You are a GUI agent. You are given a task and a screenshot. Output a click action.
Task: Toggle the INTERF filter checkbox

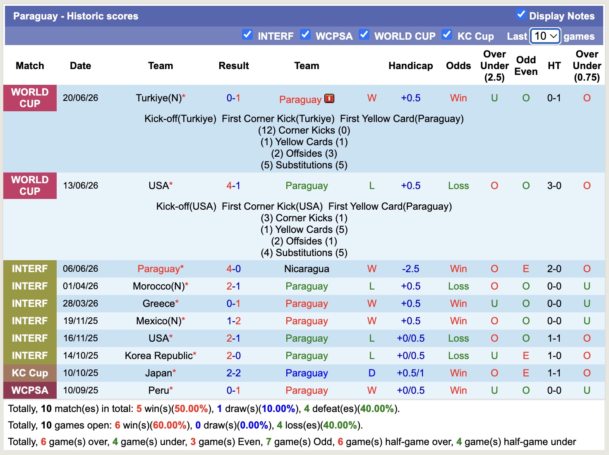[247, 34]
